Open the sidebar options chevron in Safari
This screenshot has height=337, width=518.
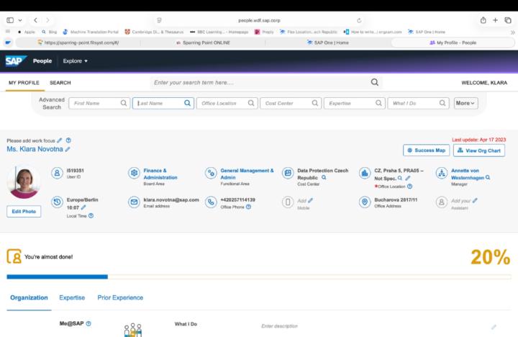(20, 20)
